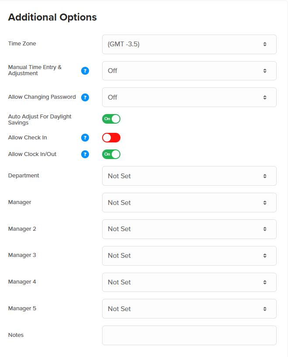Choose a Department from the dropdown
This screenshot has width=288, height=357.
tap(189, 176)
